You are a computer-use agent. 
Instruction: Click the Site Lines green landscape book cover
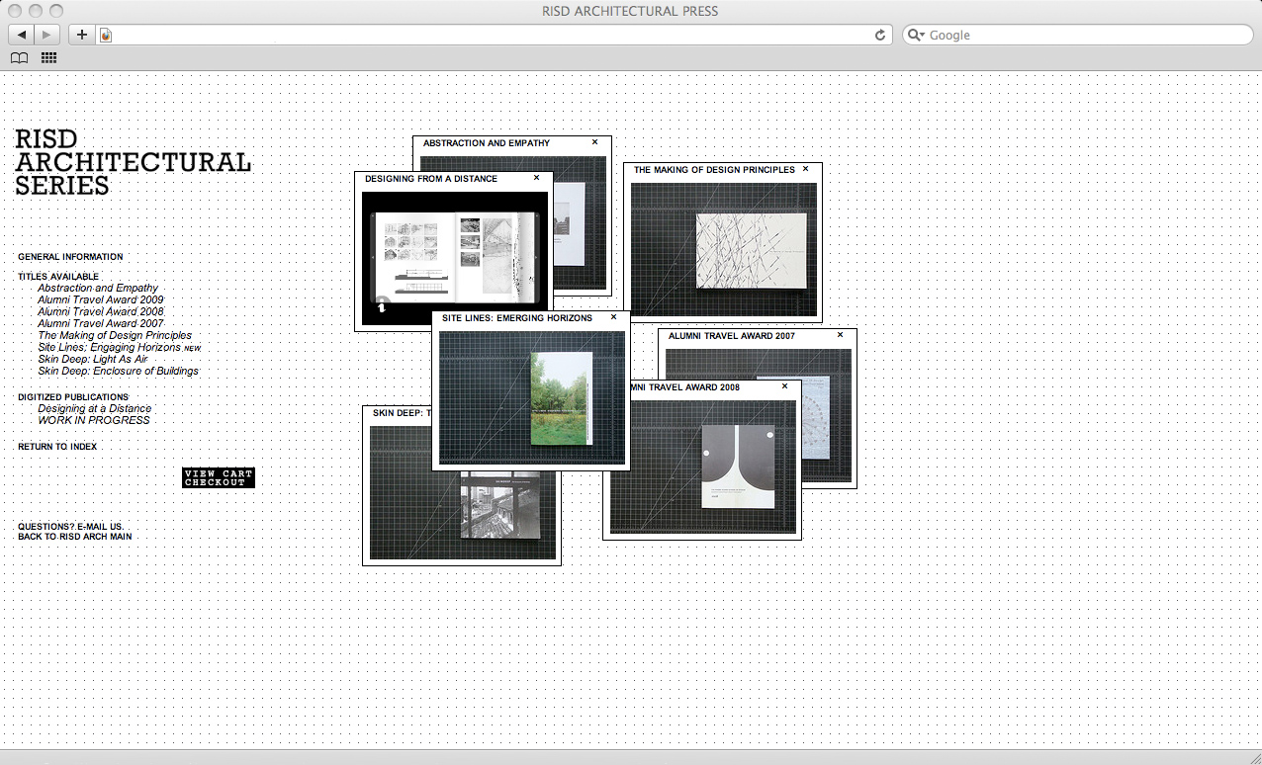(562, 397)
